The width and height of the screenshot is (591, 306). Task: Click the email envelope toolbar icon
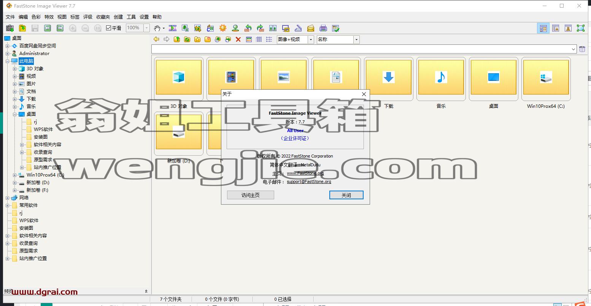click(x=311, y=28)
